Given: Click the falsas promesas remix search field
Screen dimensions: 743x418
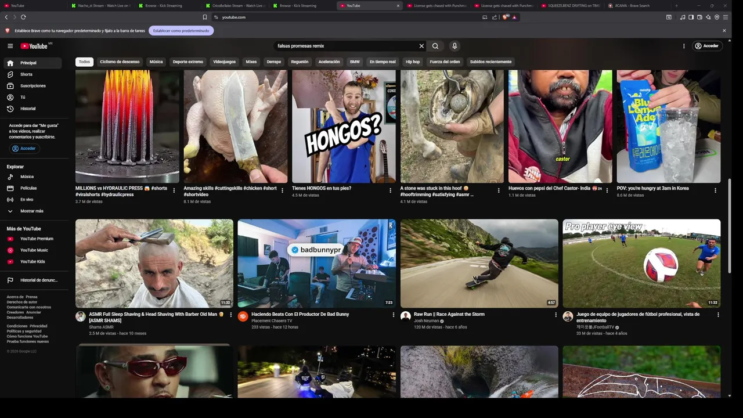Looking at the screenshot, I should (345, 46).
